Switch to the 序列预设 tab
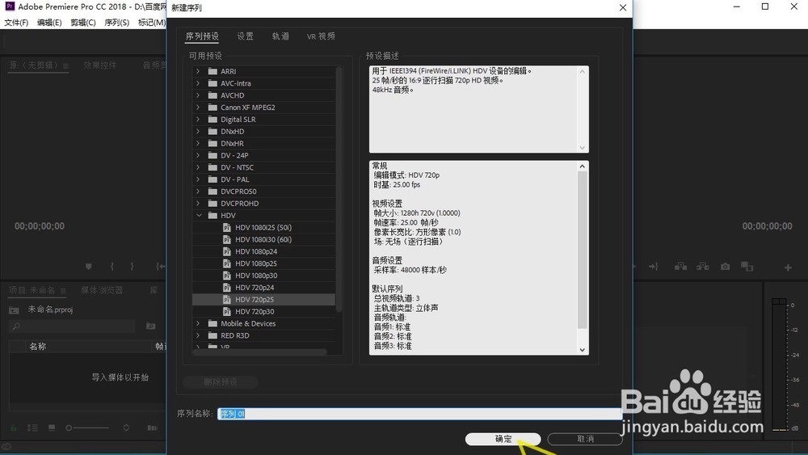 pos(202,36)
